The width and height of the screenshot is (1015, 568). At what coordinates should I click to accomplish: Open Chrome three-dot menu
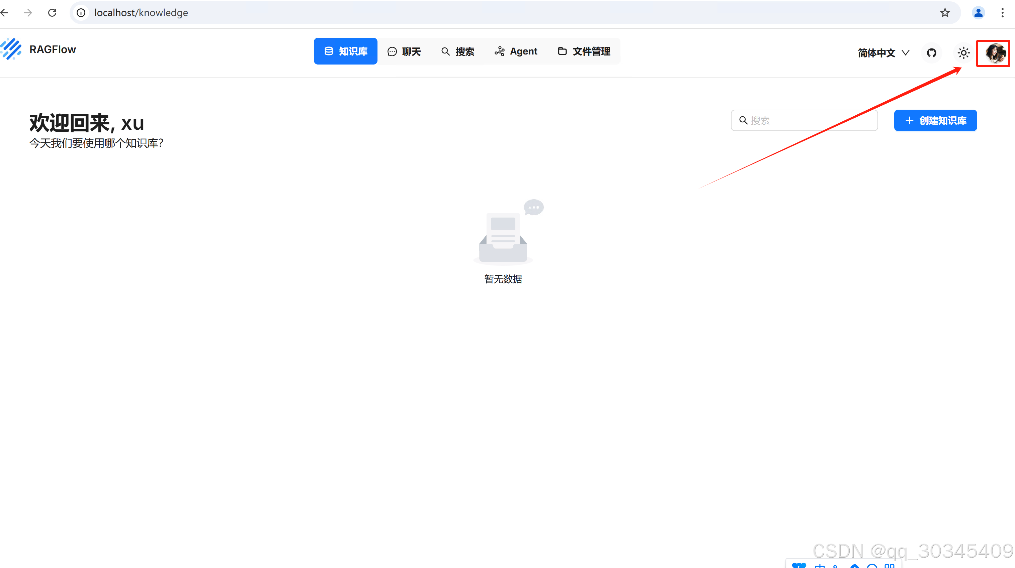click(1002, 13)
